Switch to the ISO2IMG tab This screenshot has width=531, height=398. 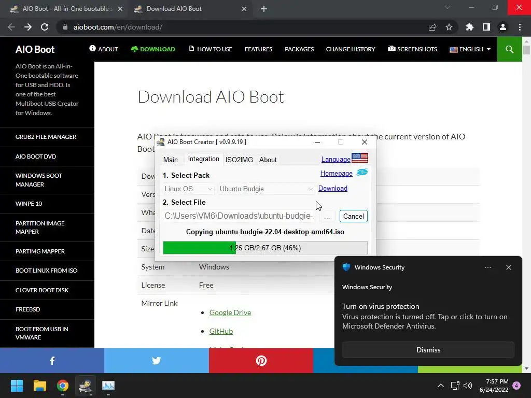point(239,160)
